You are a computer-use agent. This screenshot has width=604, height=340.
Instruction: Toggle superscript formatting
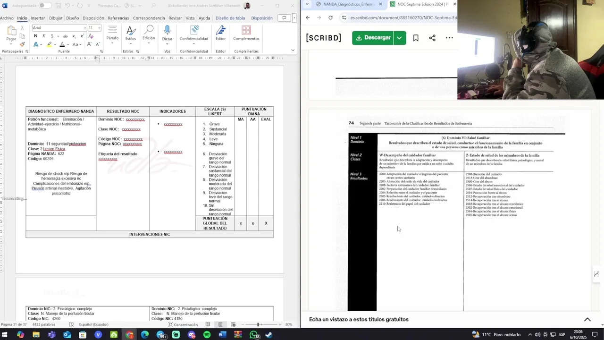pos(81,36)
